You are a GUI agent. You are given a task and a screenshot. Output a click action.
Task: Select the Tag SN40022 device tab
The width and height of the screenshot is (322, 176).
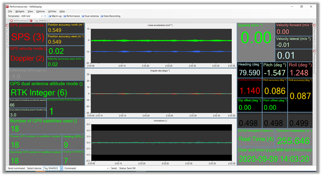(x=39, y=21)
